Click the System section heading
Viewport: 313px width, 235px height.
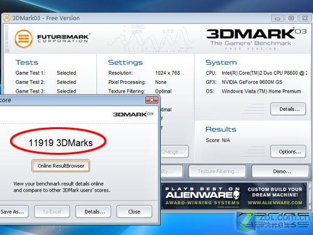click(221, 63)
